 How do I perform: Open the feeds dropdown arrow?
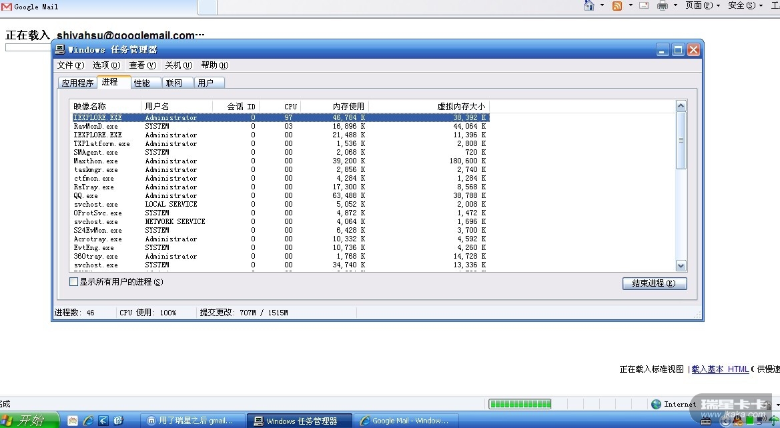click(631, 5)
